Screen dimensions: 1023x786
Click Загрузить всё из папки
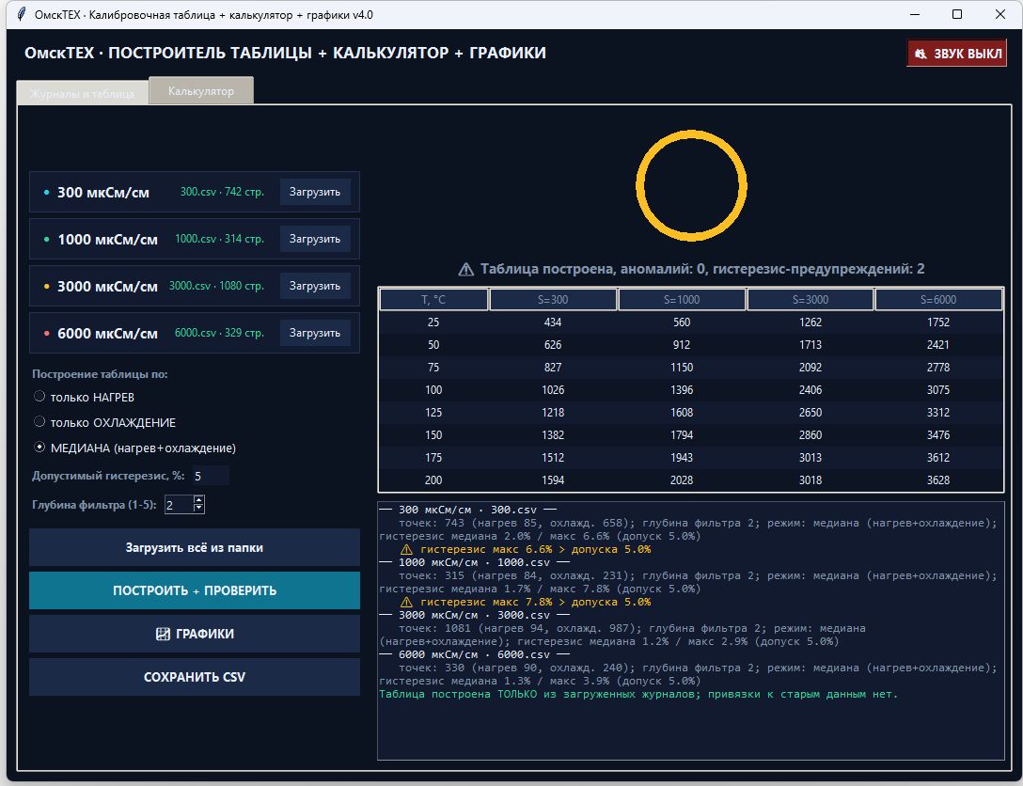click(x=195, y=547)
